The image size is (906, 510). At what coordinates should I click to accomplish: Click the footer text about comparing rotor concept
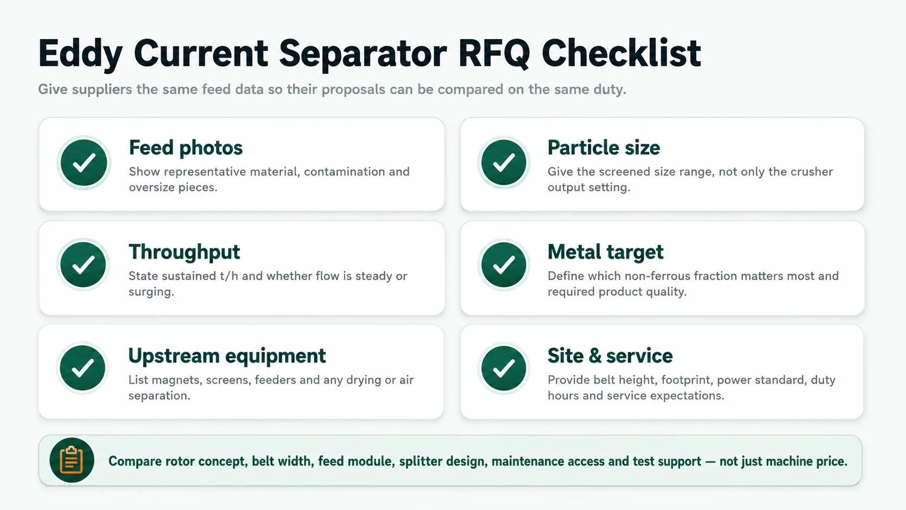coord(478,461)
